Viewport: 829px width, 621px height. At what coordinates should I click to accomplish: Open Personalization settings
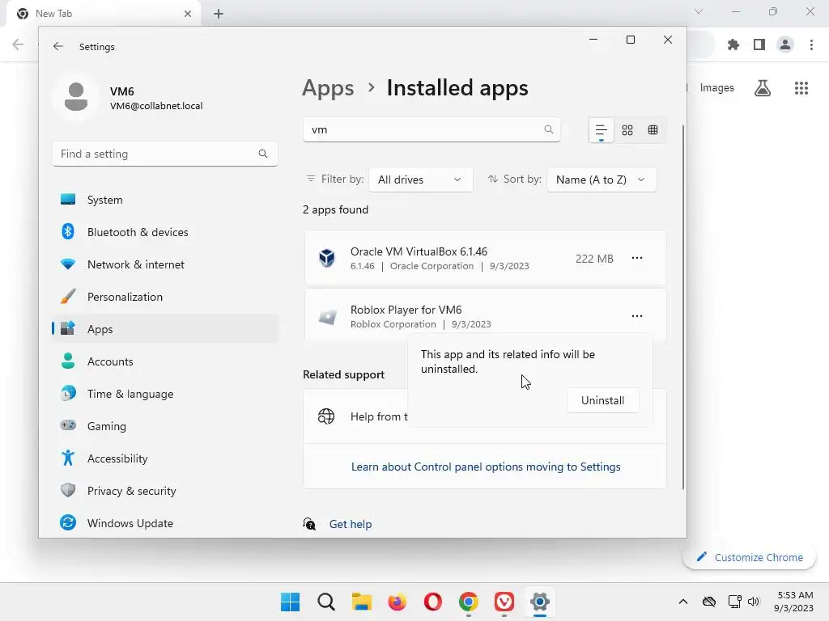tap(165, 297)
